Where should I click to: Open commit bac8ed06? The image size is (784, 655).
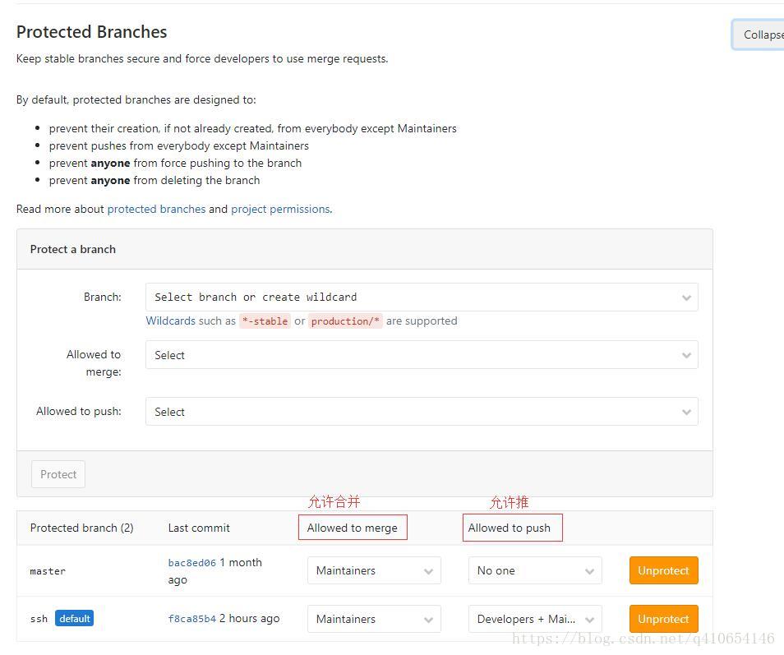tap(191, 563)
